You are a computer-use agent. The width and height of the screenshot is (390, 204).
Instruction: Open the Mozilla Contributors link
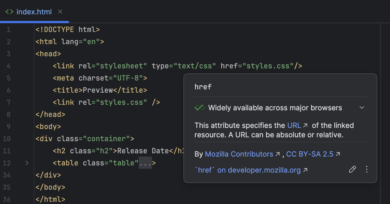point(243,154)
